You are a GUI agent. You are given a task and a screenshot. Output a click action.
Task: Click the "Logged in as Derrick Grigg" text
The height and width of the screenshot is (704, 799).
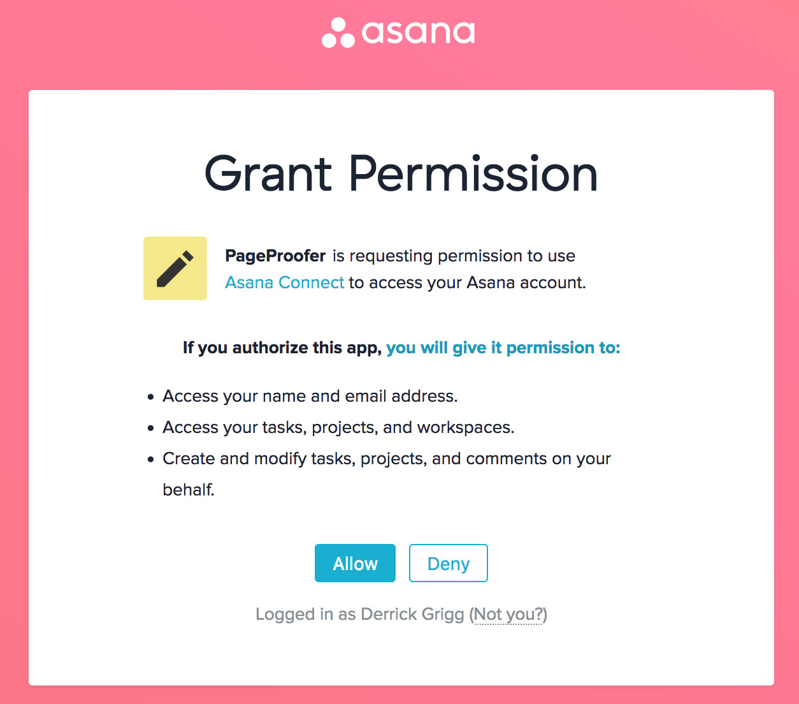point(359,614)
